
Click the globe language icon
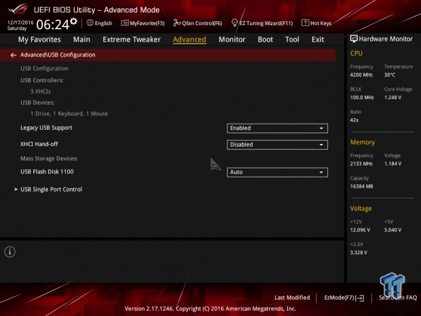click(90, 23)
